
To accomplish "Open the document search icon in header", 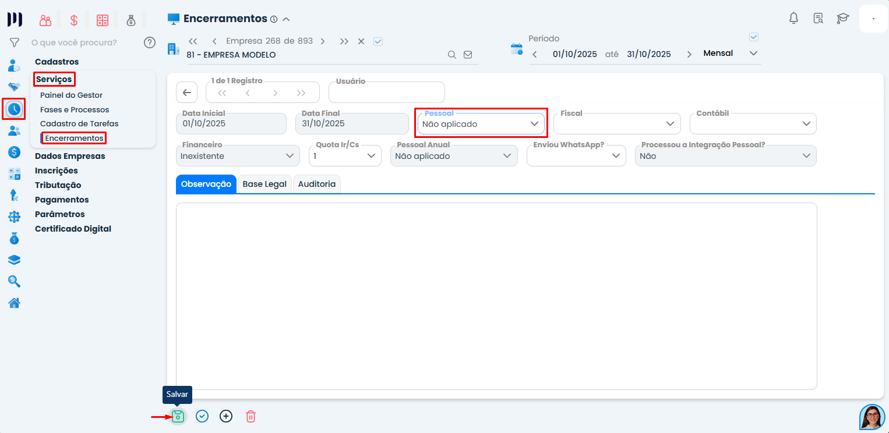I will pyautogui.click(x=819, y=18).
